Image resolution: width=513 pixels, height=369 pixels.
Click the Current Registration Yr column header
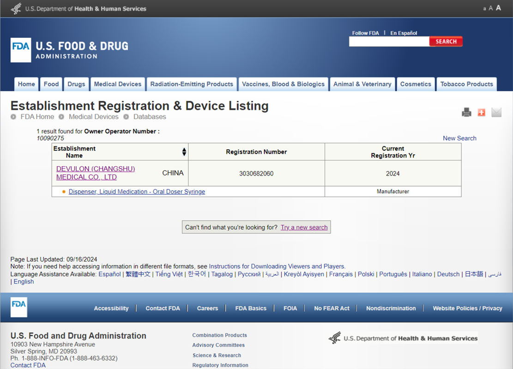(x=393, y=152)
